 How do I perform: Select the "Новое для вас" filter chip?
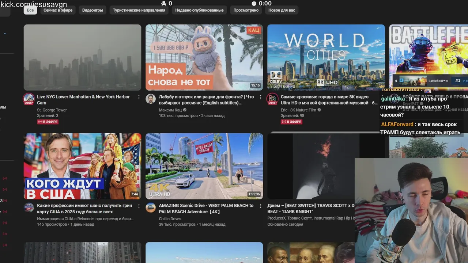click(282, 10)
